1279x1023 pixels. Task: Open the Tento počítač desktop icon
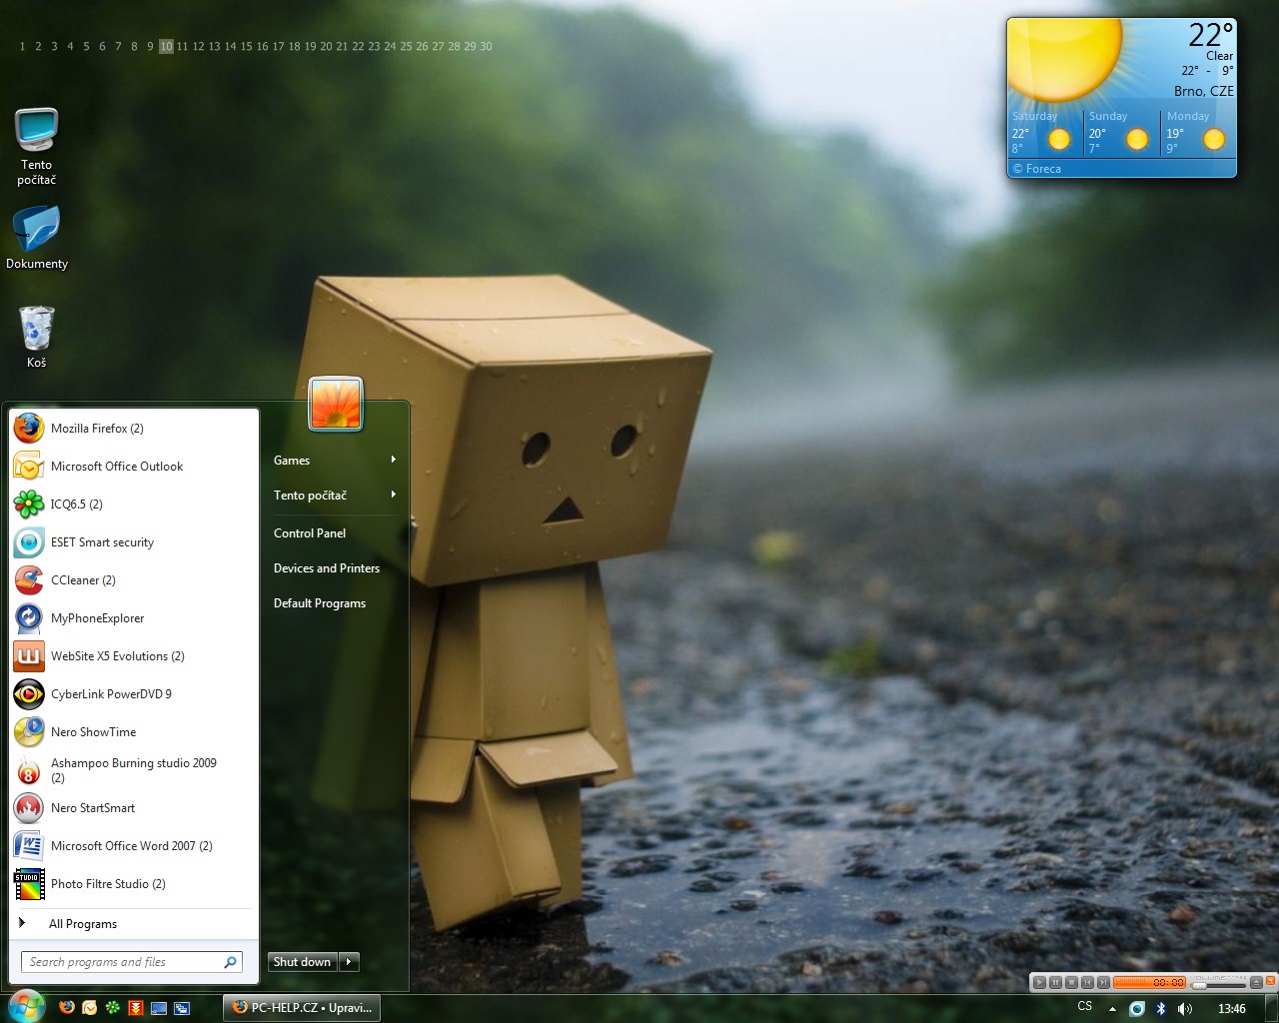(36, 145)
